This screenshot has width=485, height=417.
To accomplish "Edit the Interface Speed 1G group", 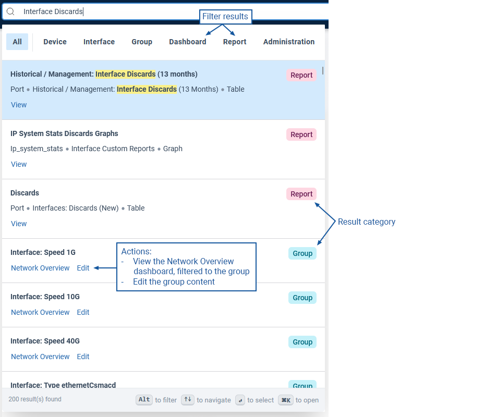I will pyautogui.click(x=83, y=268).
